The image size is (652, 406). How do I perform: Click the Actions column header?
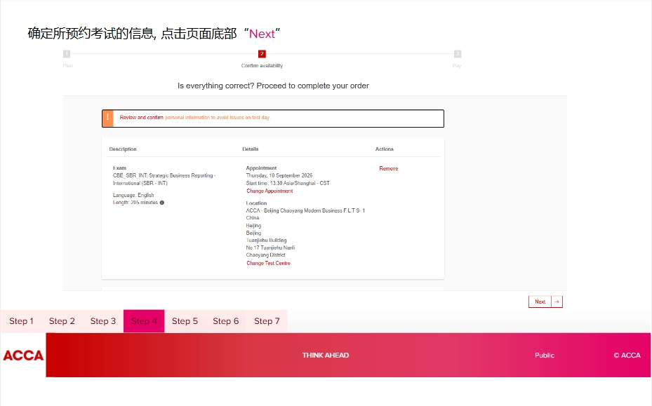[x=384, y=149]
